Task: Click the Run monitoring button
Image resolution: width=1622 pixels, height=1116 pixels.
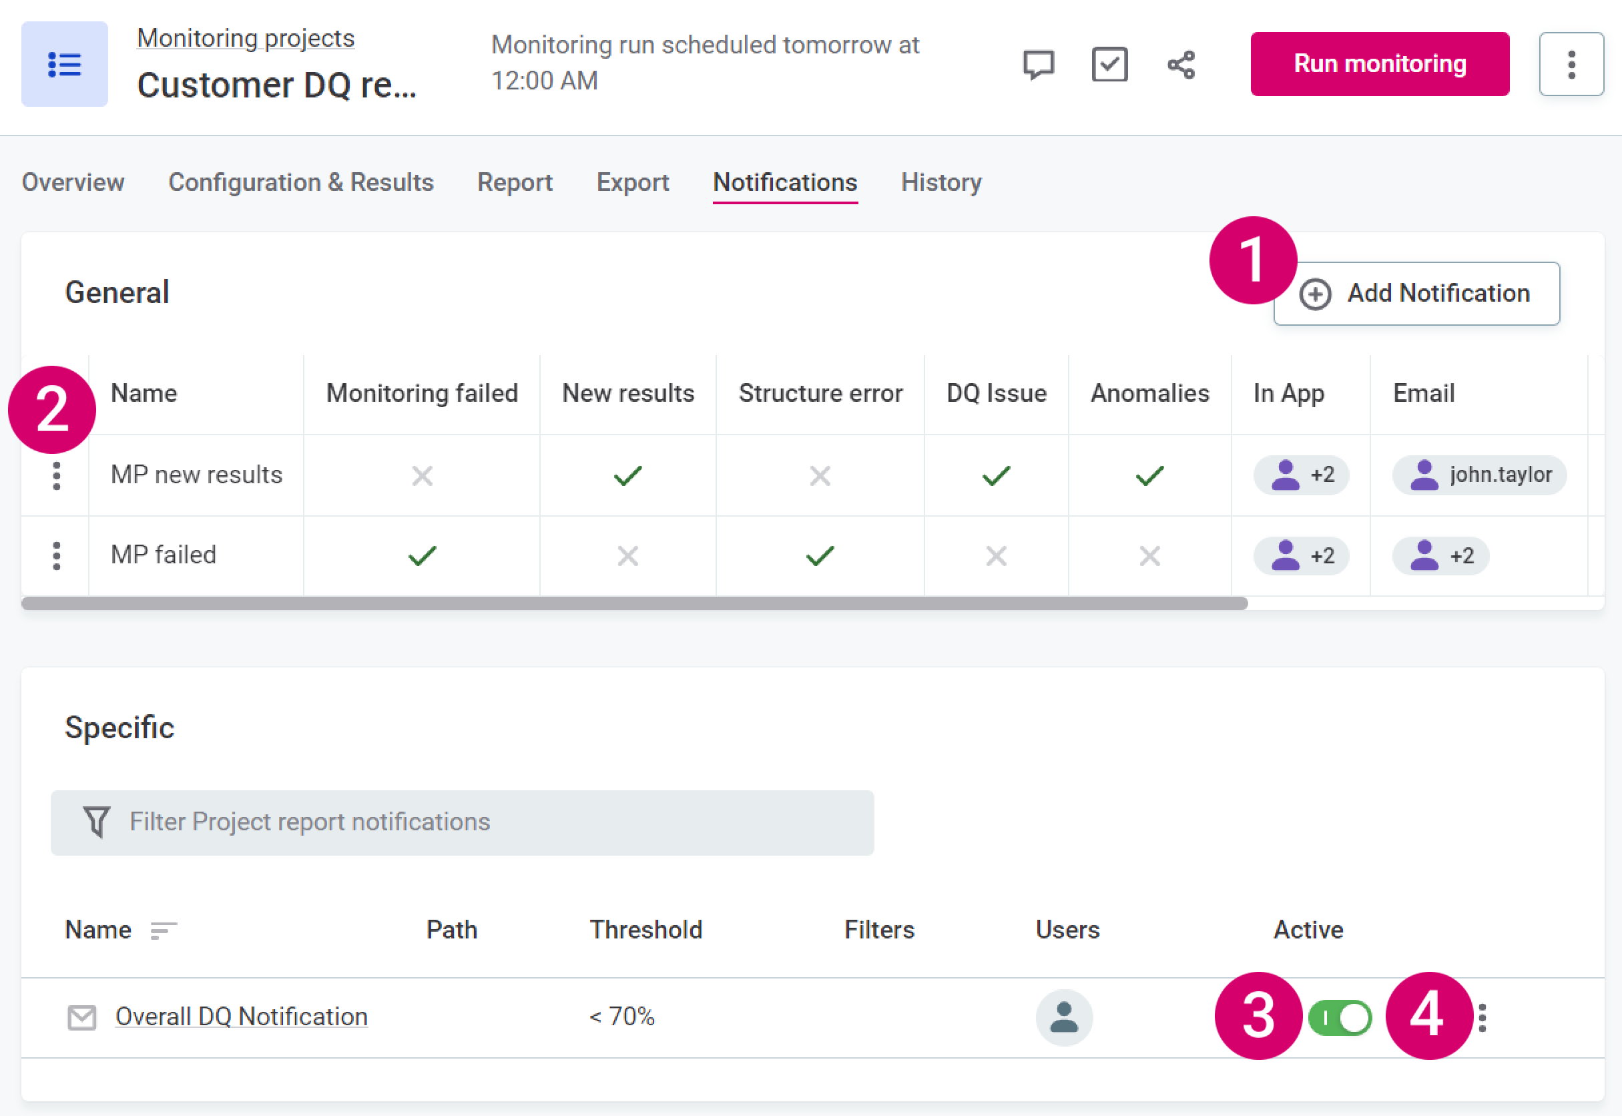Action: (1380, 64)
